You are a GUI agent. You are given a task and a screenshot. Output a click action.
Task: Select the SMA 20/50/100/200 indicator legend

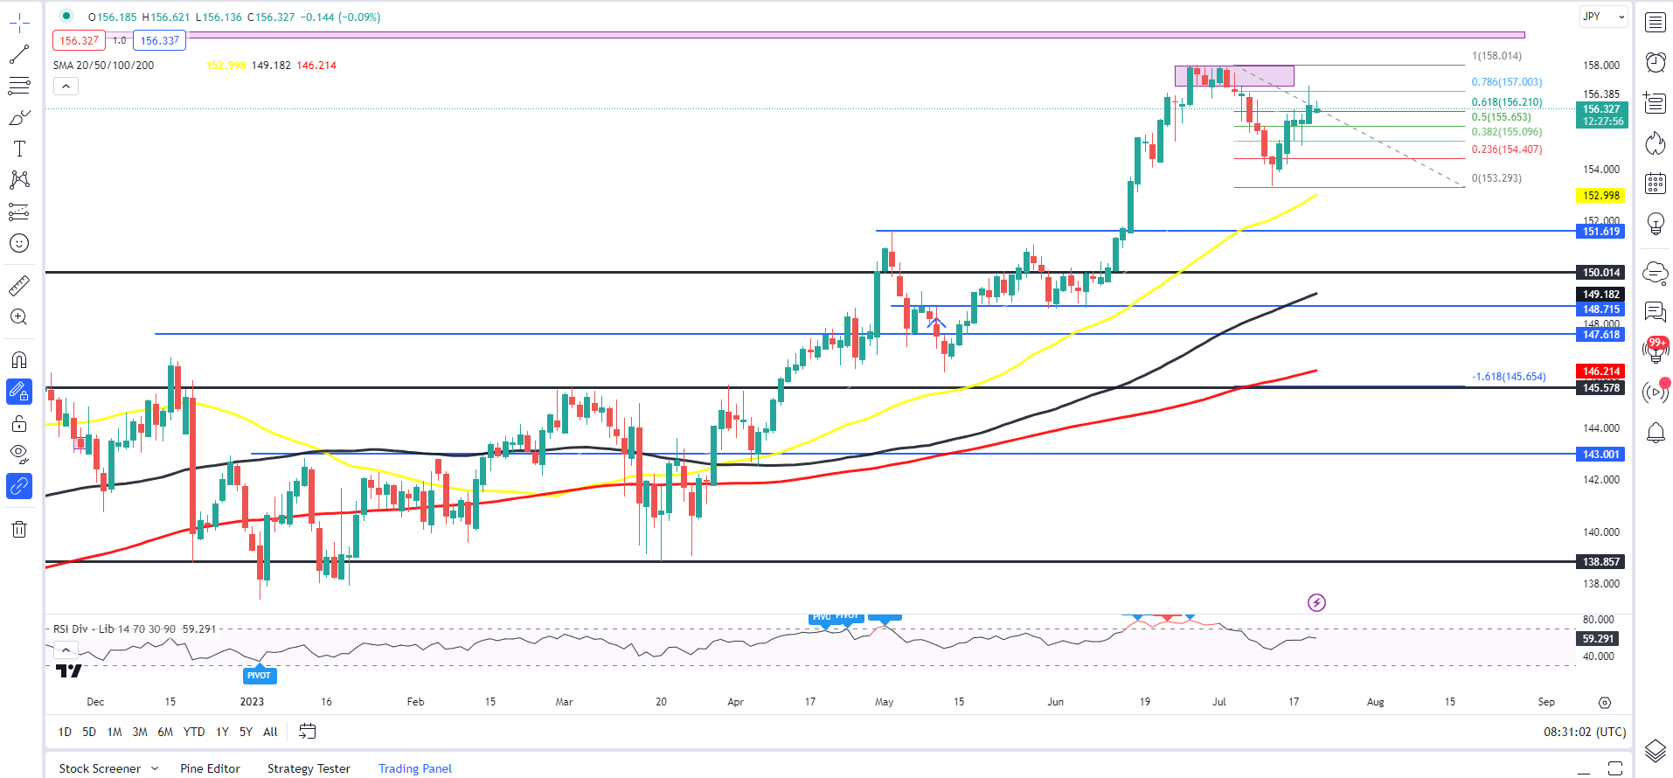click(x=103, y=66)
